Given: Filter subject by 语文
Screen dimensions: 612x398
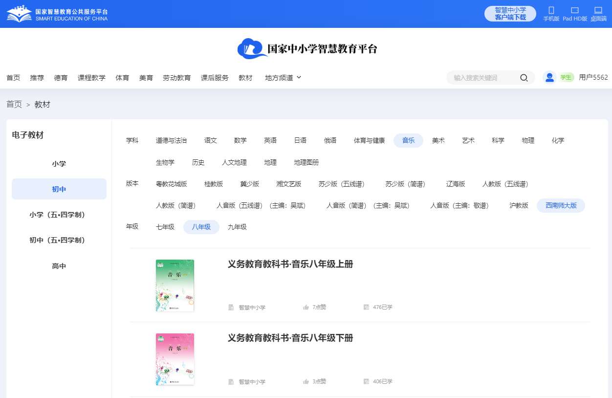Looking at the screenshot, I should [x=211, y=140].
